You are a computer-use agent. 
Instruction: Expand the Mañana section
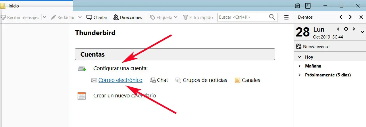coord(299,66)
